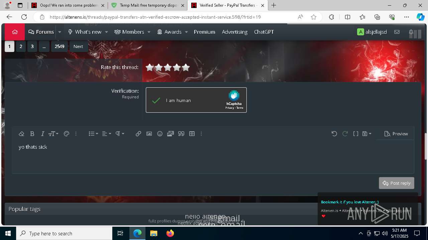This screenshot has width=428, height=240.
Task: Toggle the hCaptcha I am human checkbox
Action: pyautogui.click(x=156, y=100)
